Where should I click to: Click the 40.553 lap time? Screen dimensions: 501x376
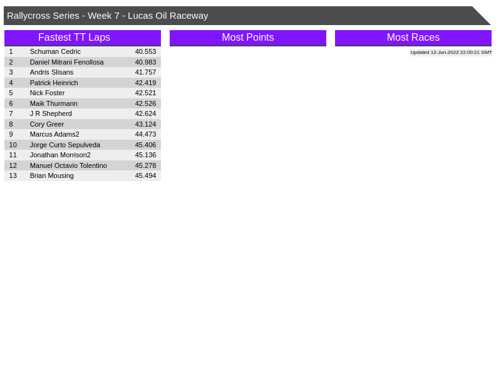[x=145, y=51]
